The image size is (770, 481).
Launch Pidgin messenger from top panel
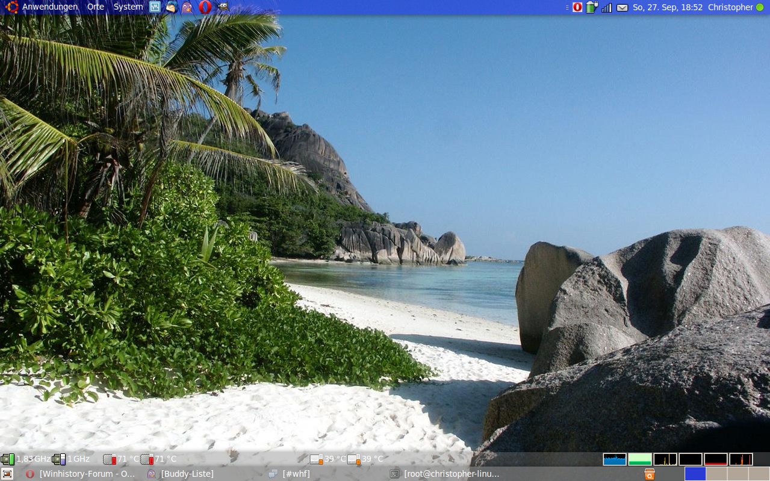tap(188, 7)
